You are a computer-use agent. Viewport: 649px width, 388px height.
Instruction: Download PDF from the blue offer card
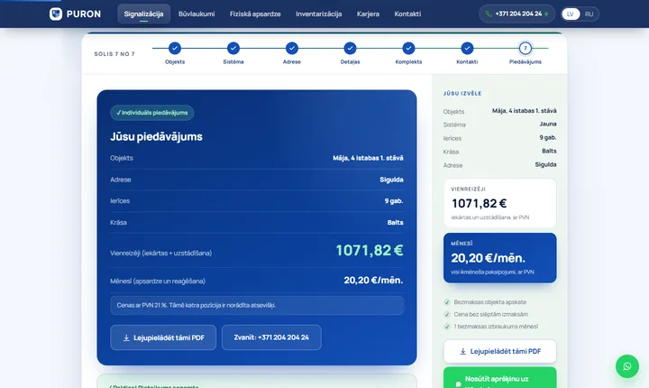[163, 337]
